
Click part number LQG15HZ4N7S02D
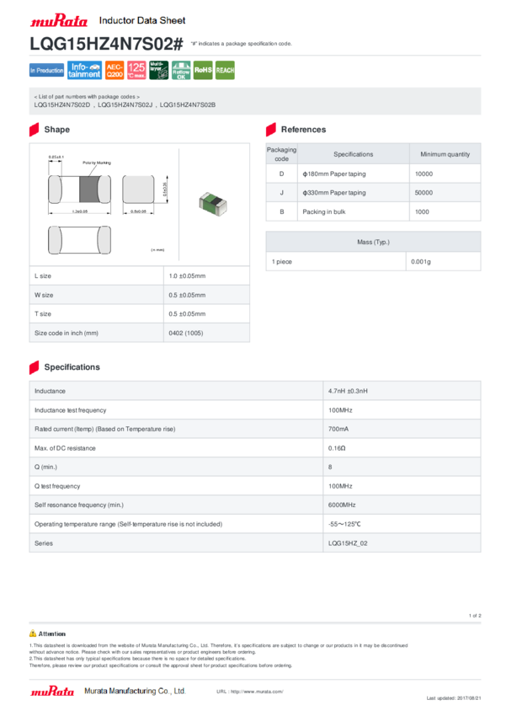coord(62,105)
